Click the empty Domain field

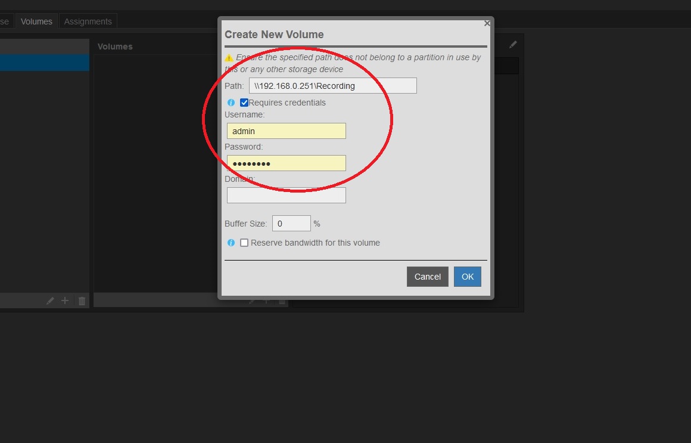click(286, 195)
